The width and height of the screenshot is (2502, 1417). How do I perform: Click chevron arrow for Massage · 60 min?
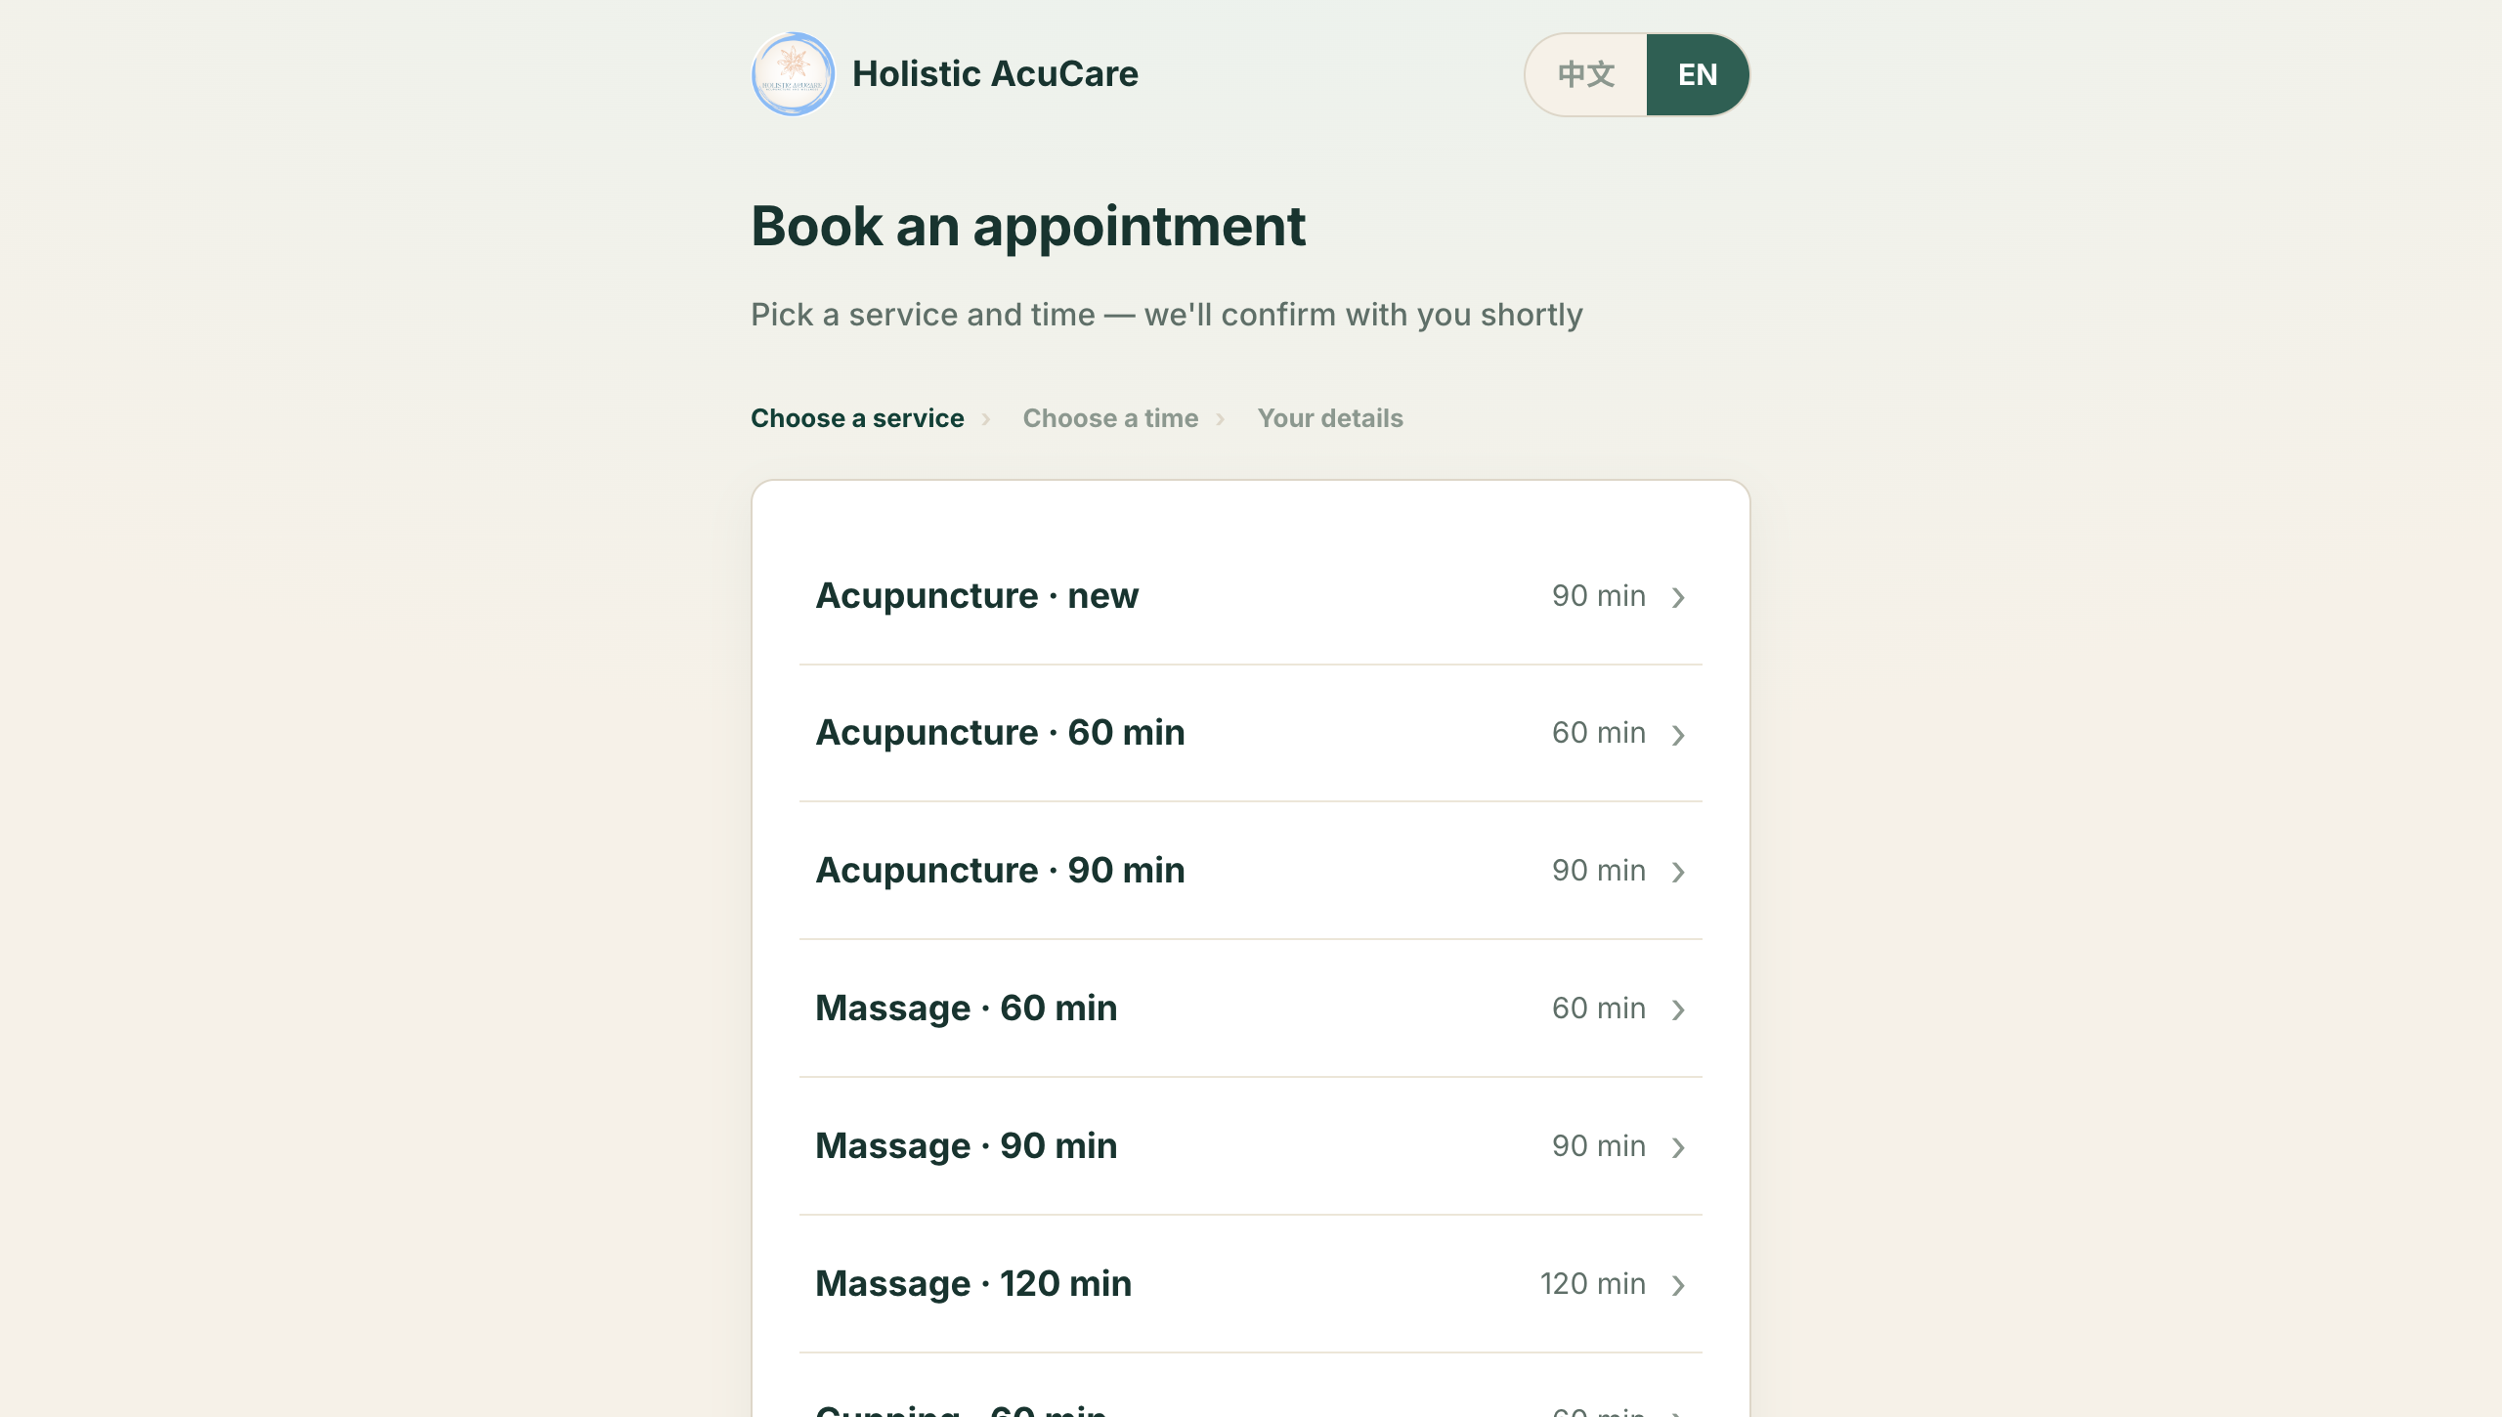coord(1678,1009)
